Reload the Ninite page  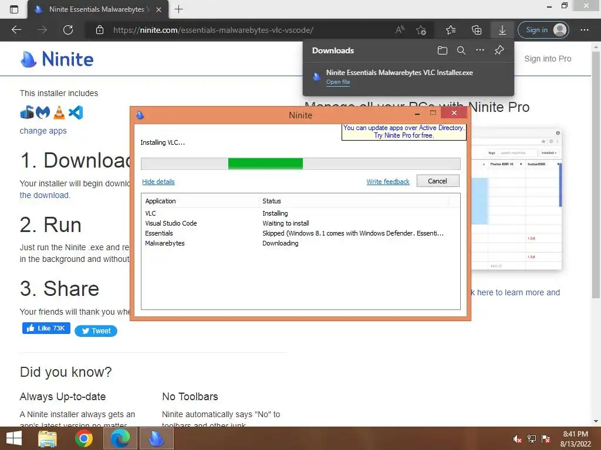click(x=68, y=30)
